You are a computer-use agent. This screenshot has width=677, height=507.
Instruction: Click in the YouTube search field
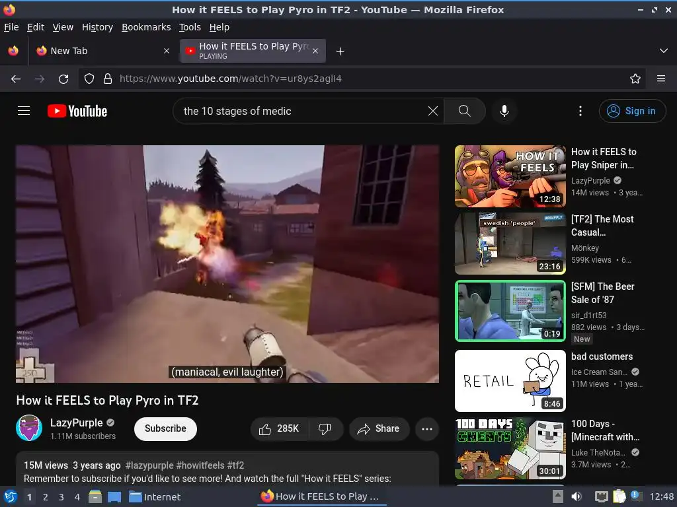pos(302,111)
